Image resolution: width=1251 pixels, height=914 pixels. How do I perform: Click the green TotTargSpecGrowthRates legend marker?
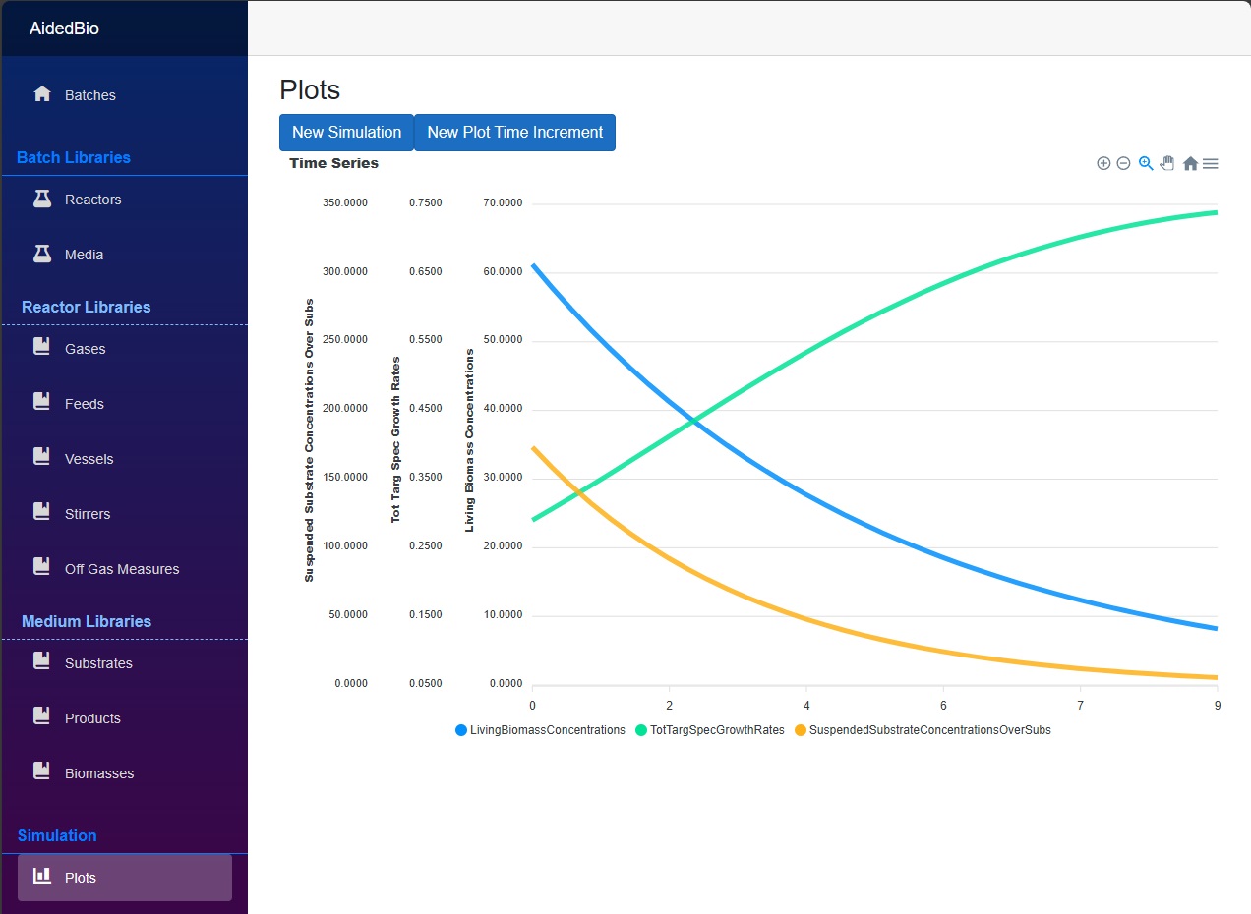(x=641, y=730)
